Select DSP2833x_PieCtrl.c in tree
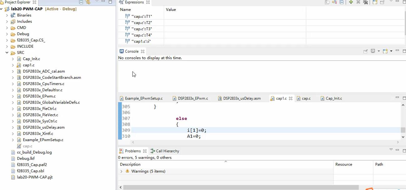The width and height of the screenshot is (406, 190). click(x=40, y=109)
